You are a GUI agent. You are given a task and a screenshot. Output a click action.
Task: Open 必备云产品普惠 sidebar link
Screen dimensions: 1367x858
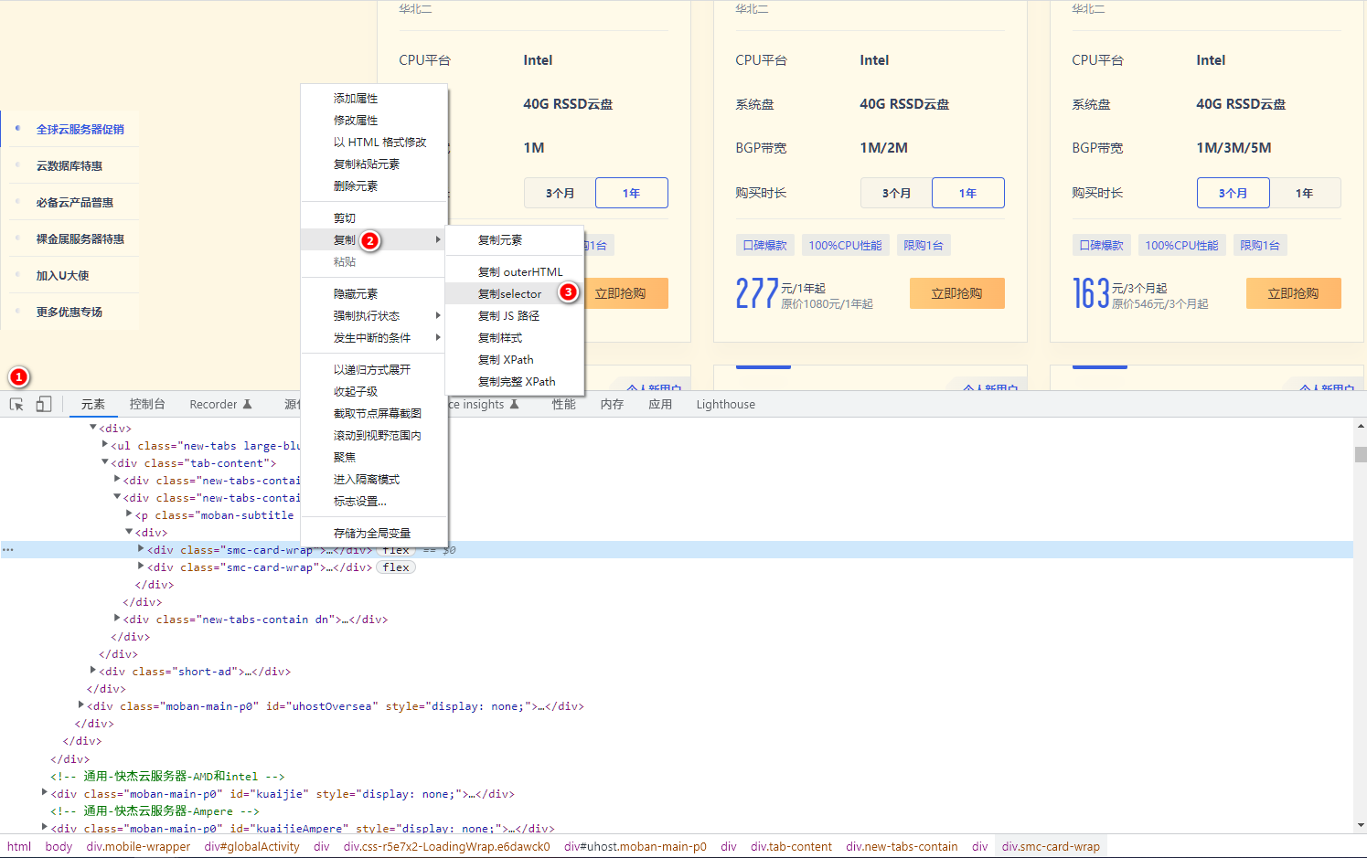pos(74,203)
